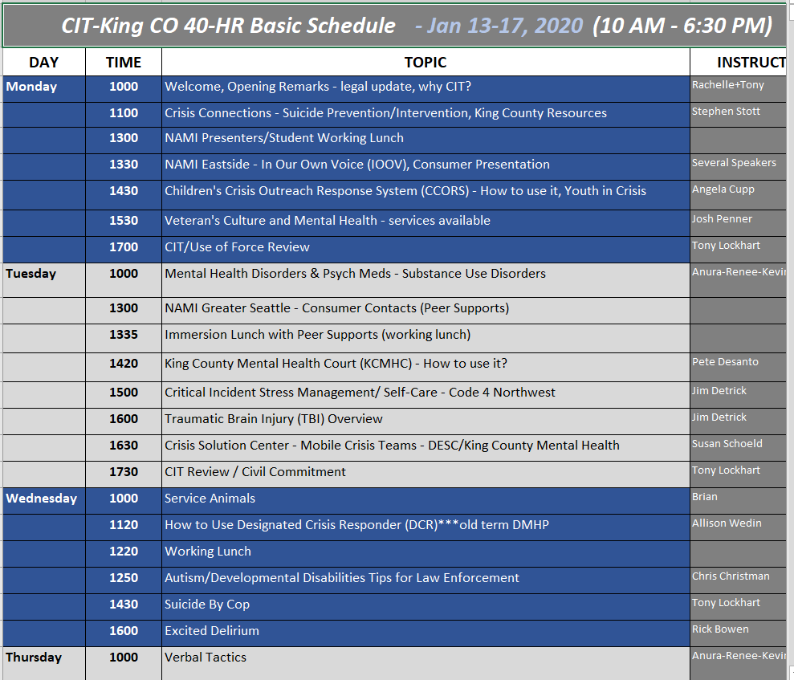Select the 1100 time cell
The height and width of the screenshot is (680, 794).
coord(124,113)
